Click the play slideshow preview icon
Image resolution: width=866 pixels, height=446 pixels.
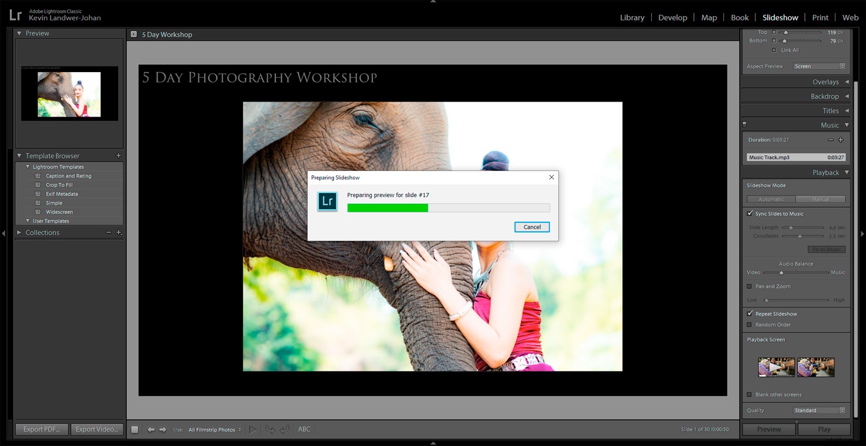point(253,429)
